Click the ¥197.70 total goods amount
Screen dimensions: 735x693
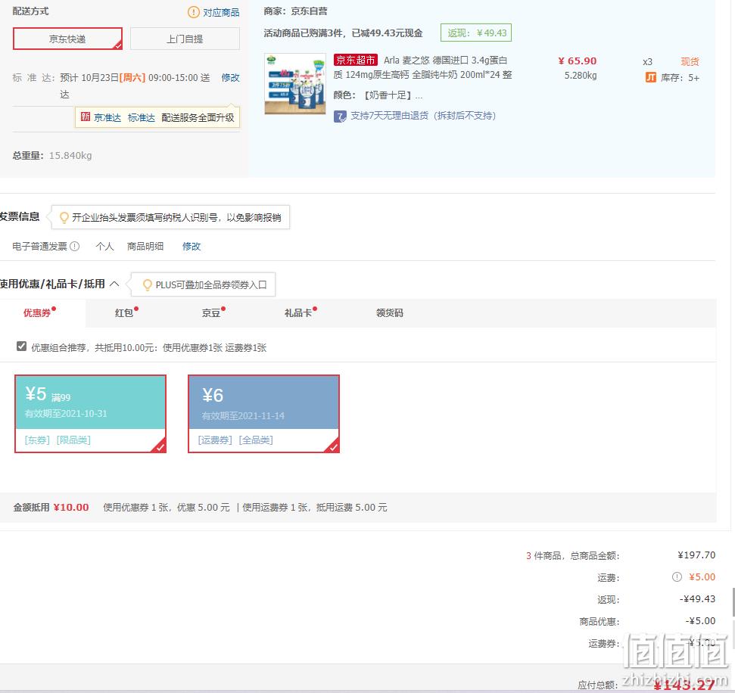pyautogui.click(x=696, y=555)
